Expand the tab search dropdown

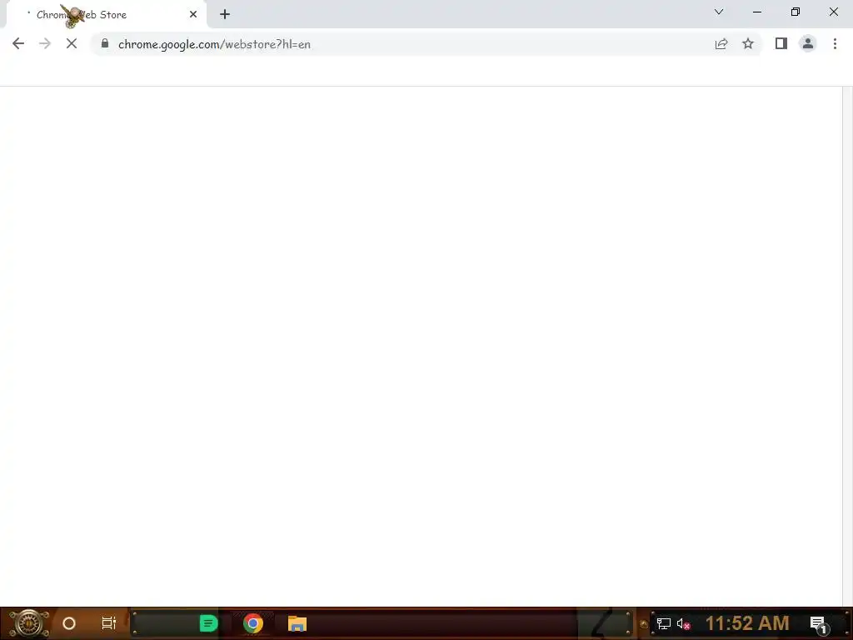click(x=719, y=12)
